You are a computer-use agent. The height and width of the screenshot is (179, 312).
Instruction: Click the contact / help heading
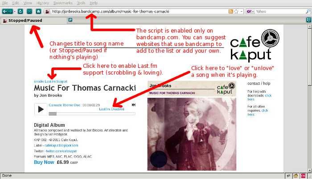coord(259,83)
